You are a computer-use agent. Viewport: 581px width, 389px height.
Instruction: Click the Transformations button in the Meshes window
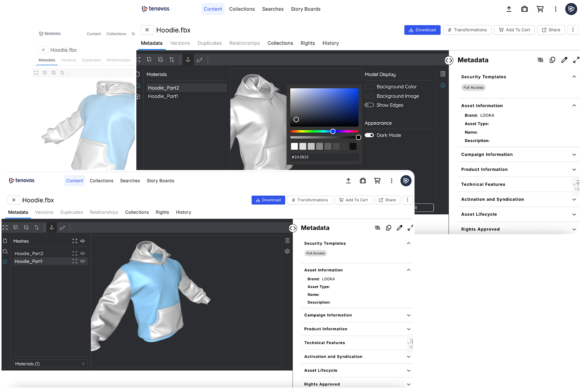310,200
